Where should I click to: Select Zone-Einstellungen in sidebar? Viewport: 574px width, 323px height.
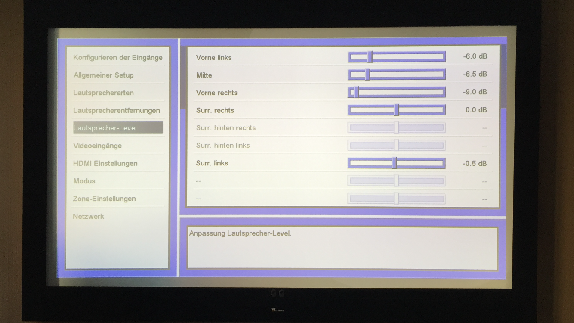[104, 199]
